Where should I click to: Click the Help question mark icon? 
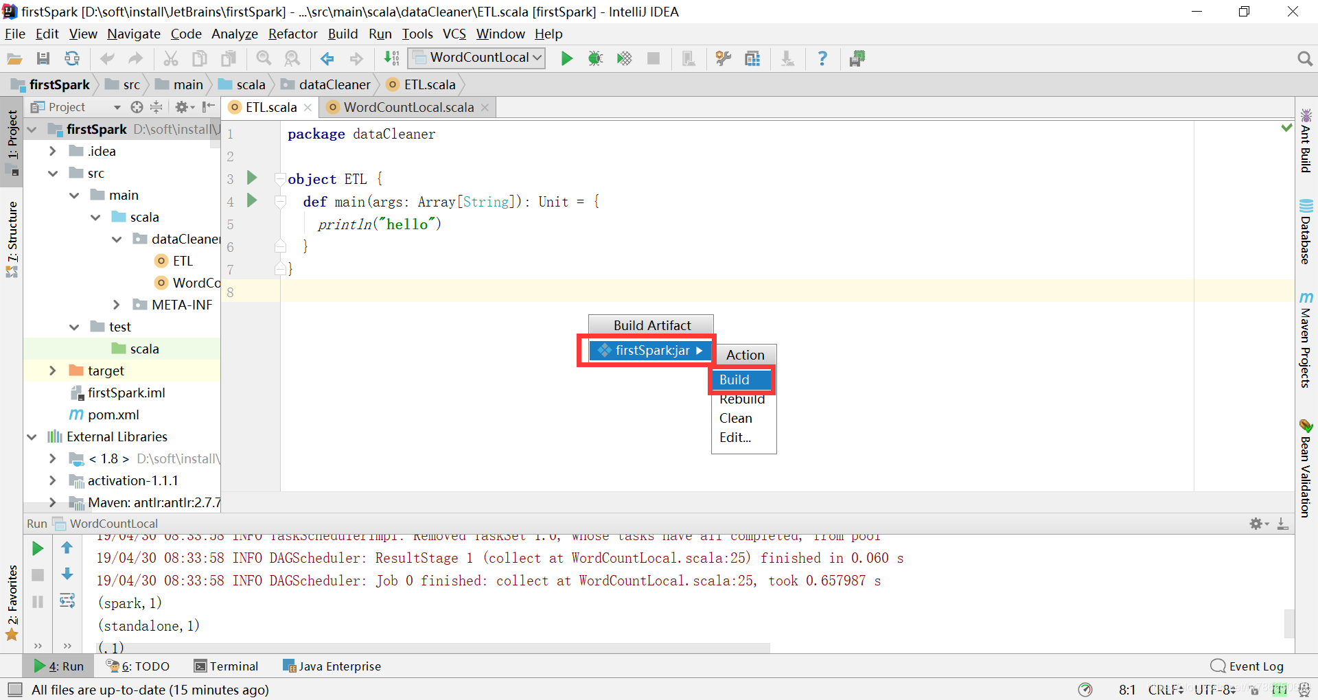tap(822, 59)
